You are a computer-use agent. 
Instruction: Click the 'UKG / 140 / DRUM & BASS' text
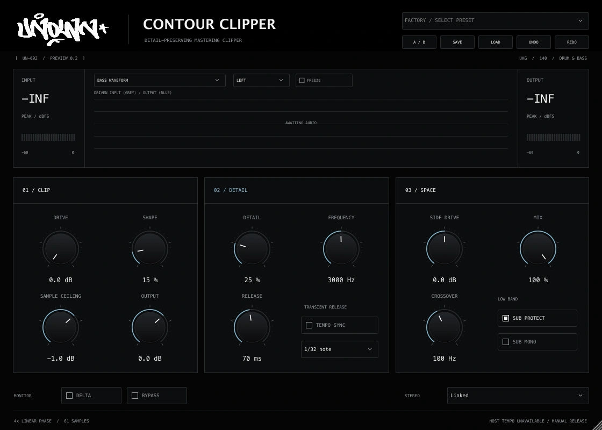click(553, 59)
